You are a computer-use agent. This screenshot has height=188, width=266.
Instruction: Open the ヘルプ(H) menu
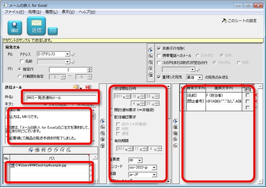coord(87,12)
